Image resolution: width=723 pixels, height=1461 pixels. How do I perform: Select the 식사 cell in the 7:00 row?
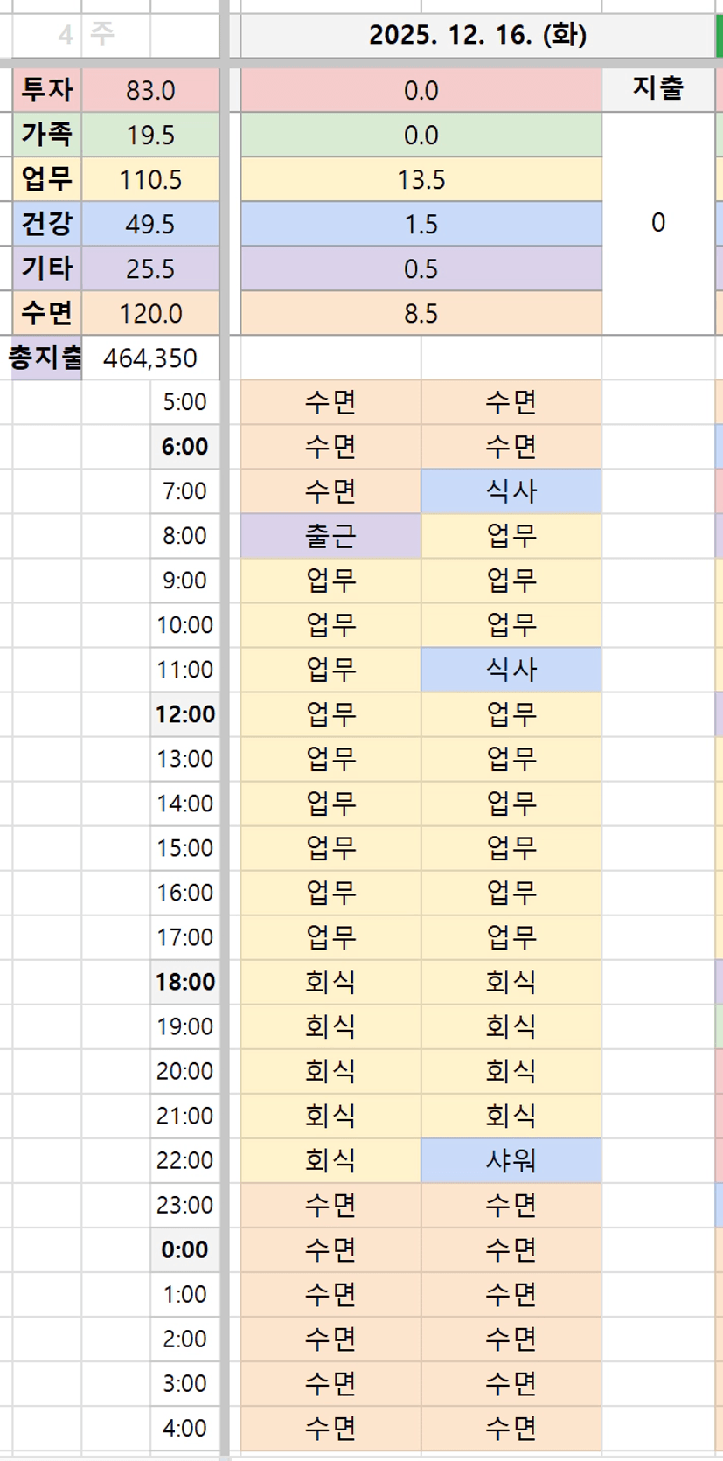tap(511, 491)
